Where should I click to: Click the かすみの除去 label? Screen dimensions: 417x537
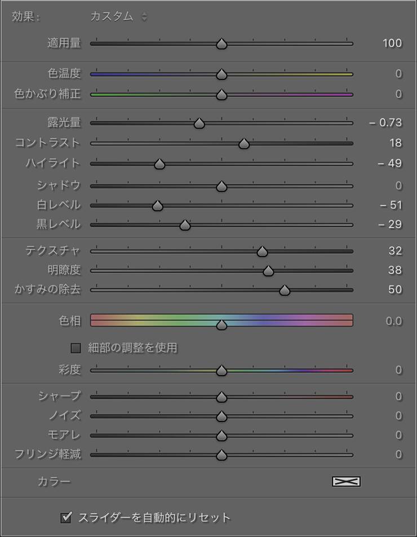click(x=47, y=289)
